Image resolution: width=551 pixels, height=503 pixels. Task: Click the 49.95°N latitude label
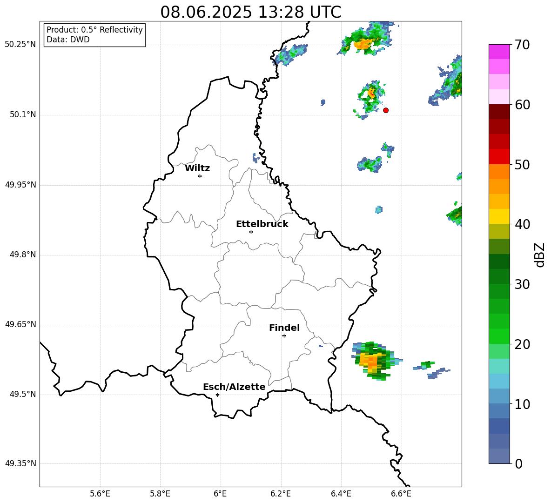tap(20, 185)
